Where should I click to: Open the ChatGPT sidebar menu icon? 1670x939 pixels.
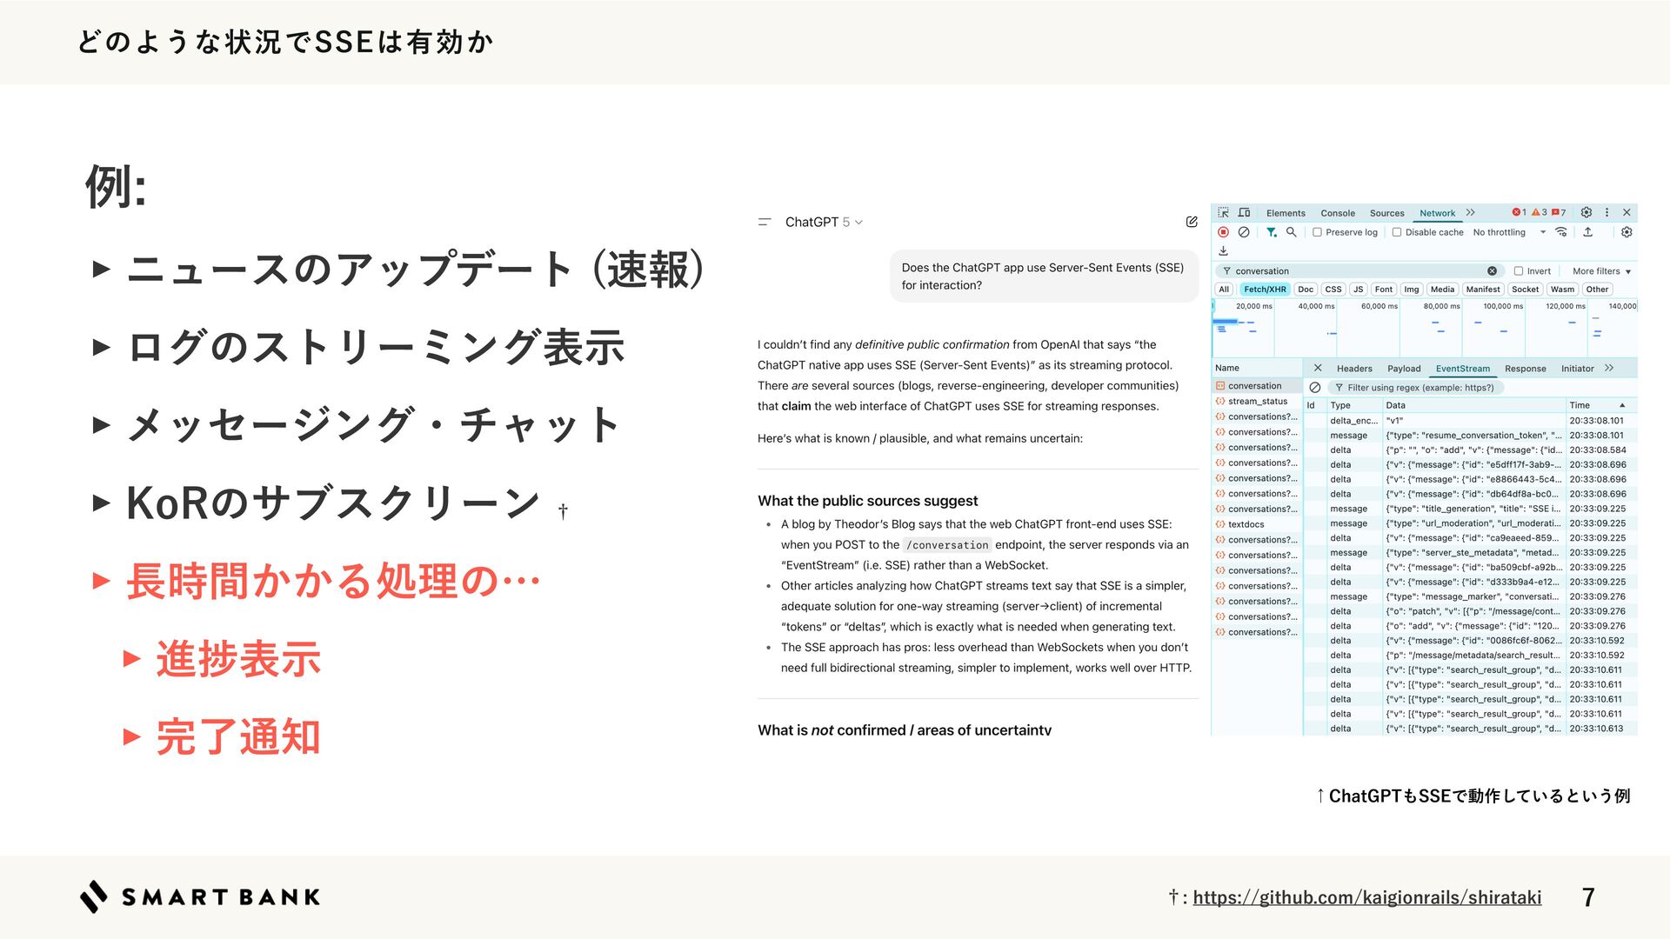coord(765,223)
